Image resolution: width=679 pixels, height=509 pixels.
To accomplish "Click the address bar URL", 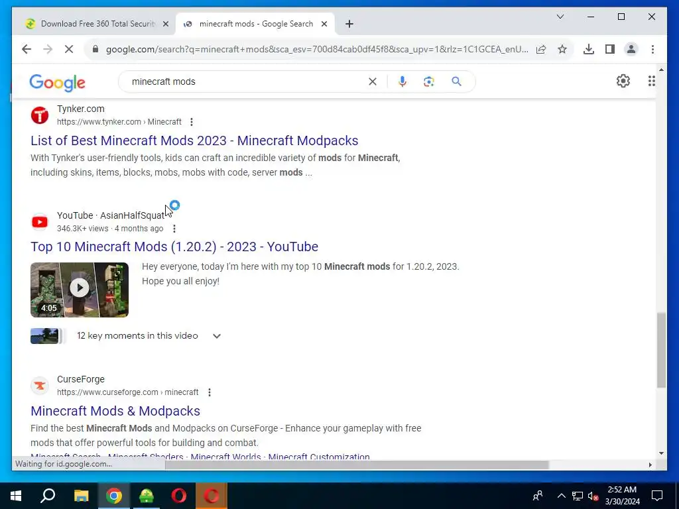I will (317, 49).
